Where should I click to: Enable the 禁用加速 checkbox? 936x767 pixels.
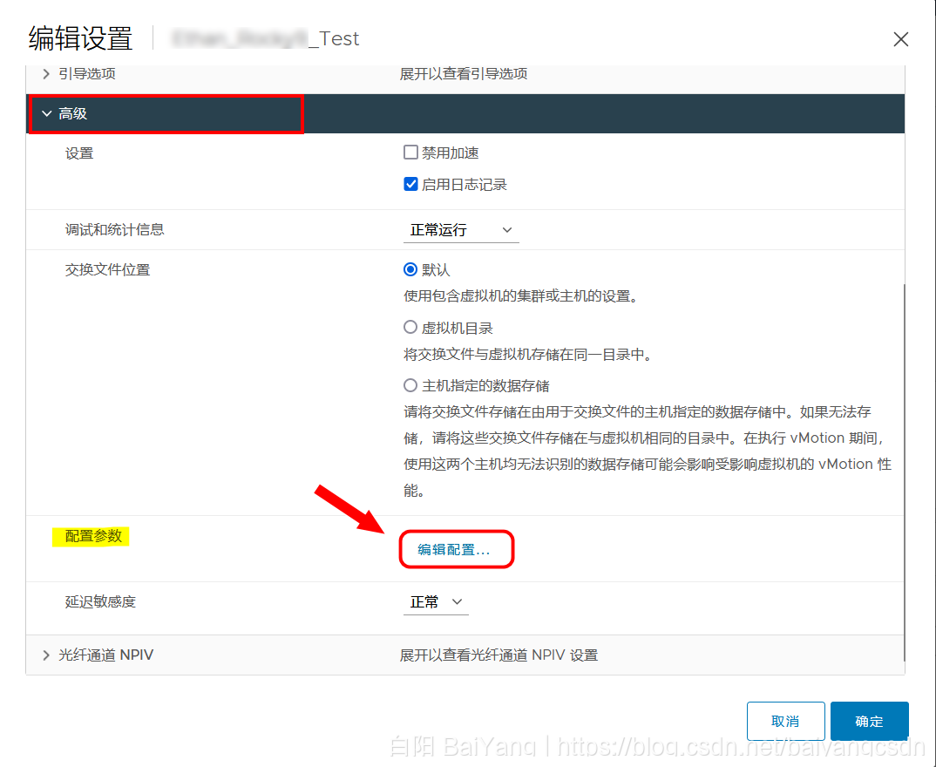pos(410,152)
